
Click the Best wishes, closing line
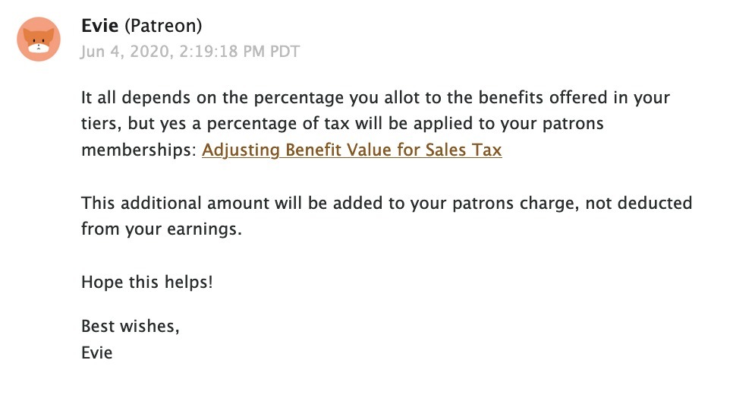coord(131,326)
